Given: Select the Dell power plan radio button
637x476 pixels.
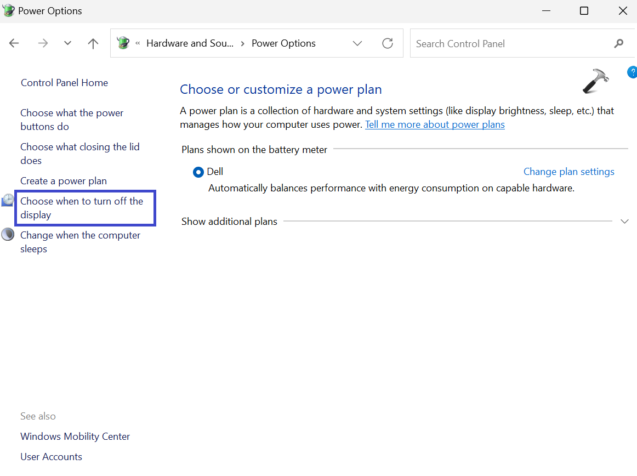Looking at the screenshot, I should (x=198, y=172).
